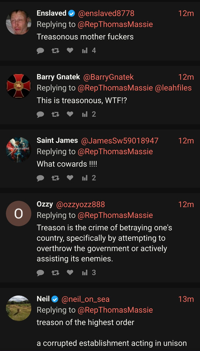Like Saint James's 'What cowards' tweet
The width and height of the screenshot is (200, 351).
(x=70, y=178)
